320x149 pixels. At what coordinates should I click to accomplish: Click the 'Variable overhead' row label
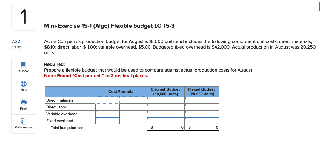[x=62, y=114]
